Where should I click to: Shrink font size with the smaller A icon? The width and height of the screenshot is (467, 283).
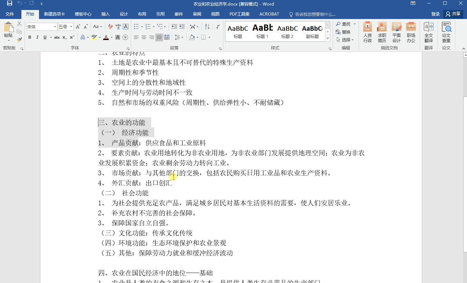tap(86, 27)
